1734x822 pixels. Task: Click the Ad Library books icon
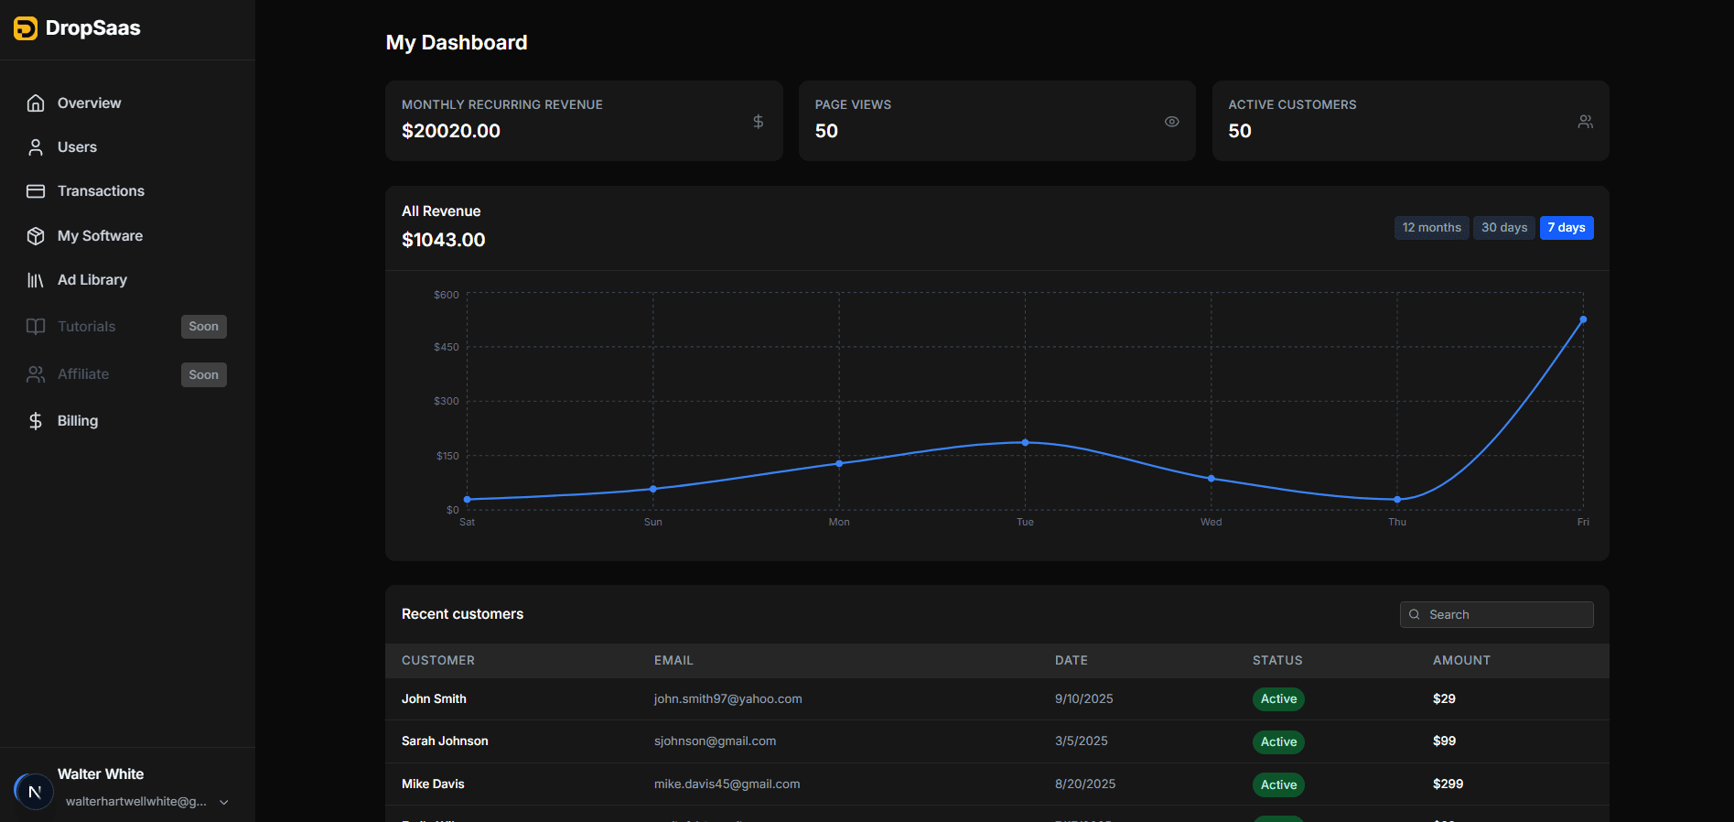pyautogui.click(x=36, y=280)
